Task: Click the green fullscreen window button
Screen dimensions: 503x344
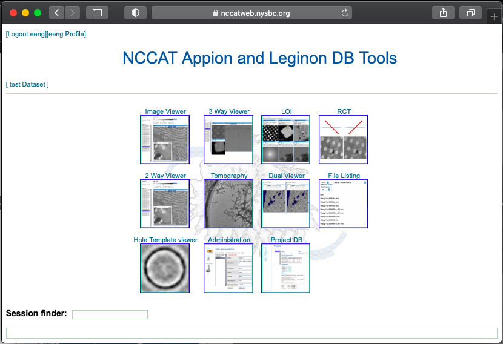Action: coord(38,13)
